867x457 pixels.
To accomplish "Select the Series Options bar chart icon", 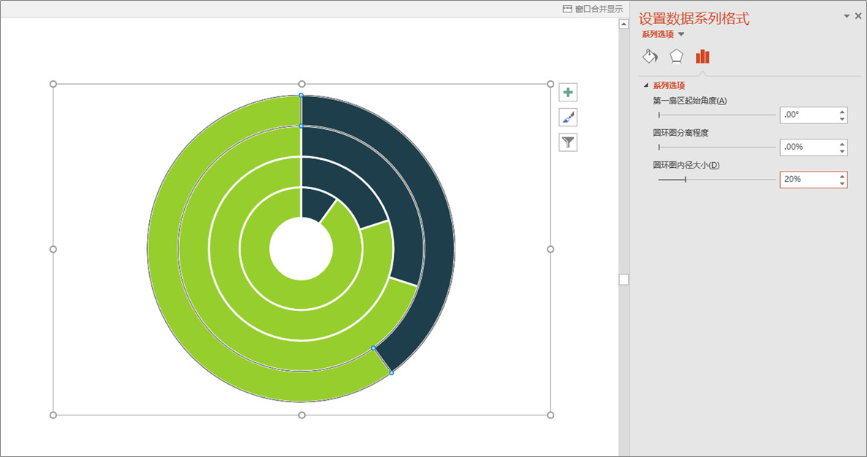I will pyautogui.click(x=703, y=56).
